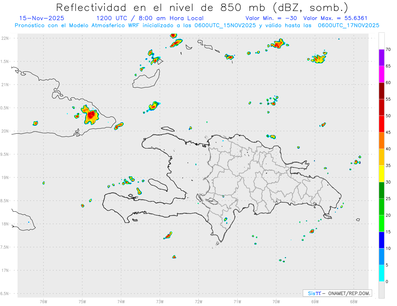Click the light blue 5–10 dBZ colorbar segment
This screenshot has width=397, height=306.
coord(381,257)
